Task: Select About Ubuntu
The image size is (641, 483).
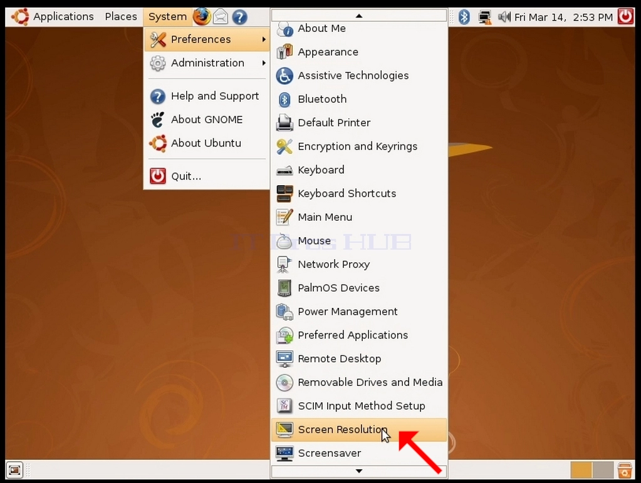Action: pos(207,143)
